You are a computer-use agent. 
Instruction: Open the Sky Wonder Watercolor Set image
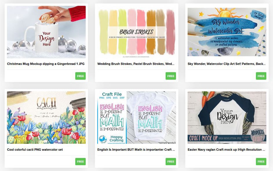pos(227,32)
